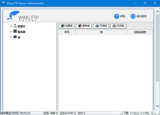Click 退出登录 to log out
The width and height of the screenshot is (160, 115).
pos(141,16)
